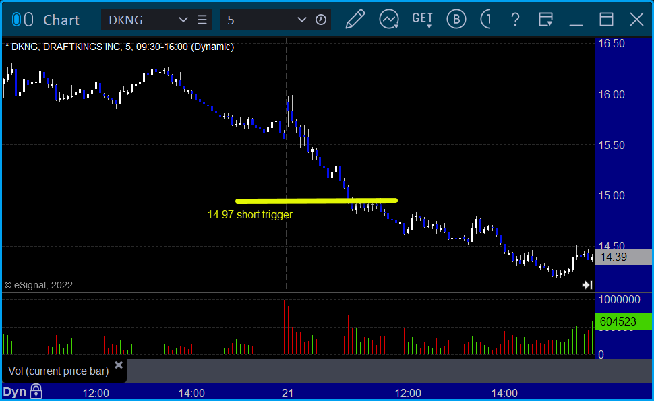This screenshot has width=654, height=401.
Task: Click the 15.00 price axis label
Action: click(612, 195)
